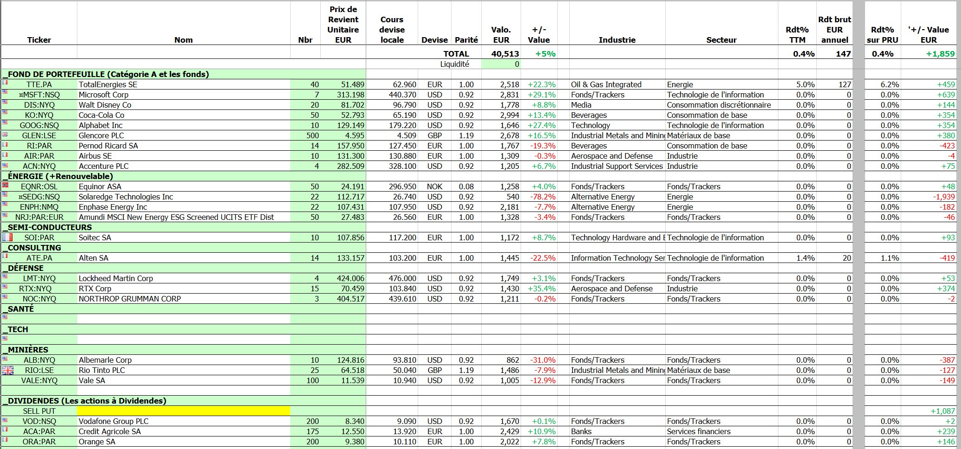Select the DIS:NYQ ticker cell
The image size is (961, 449).
[x=39, y=105]
